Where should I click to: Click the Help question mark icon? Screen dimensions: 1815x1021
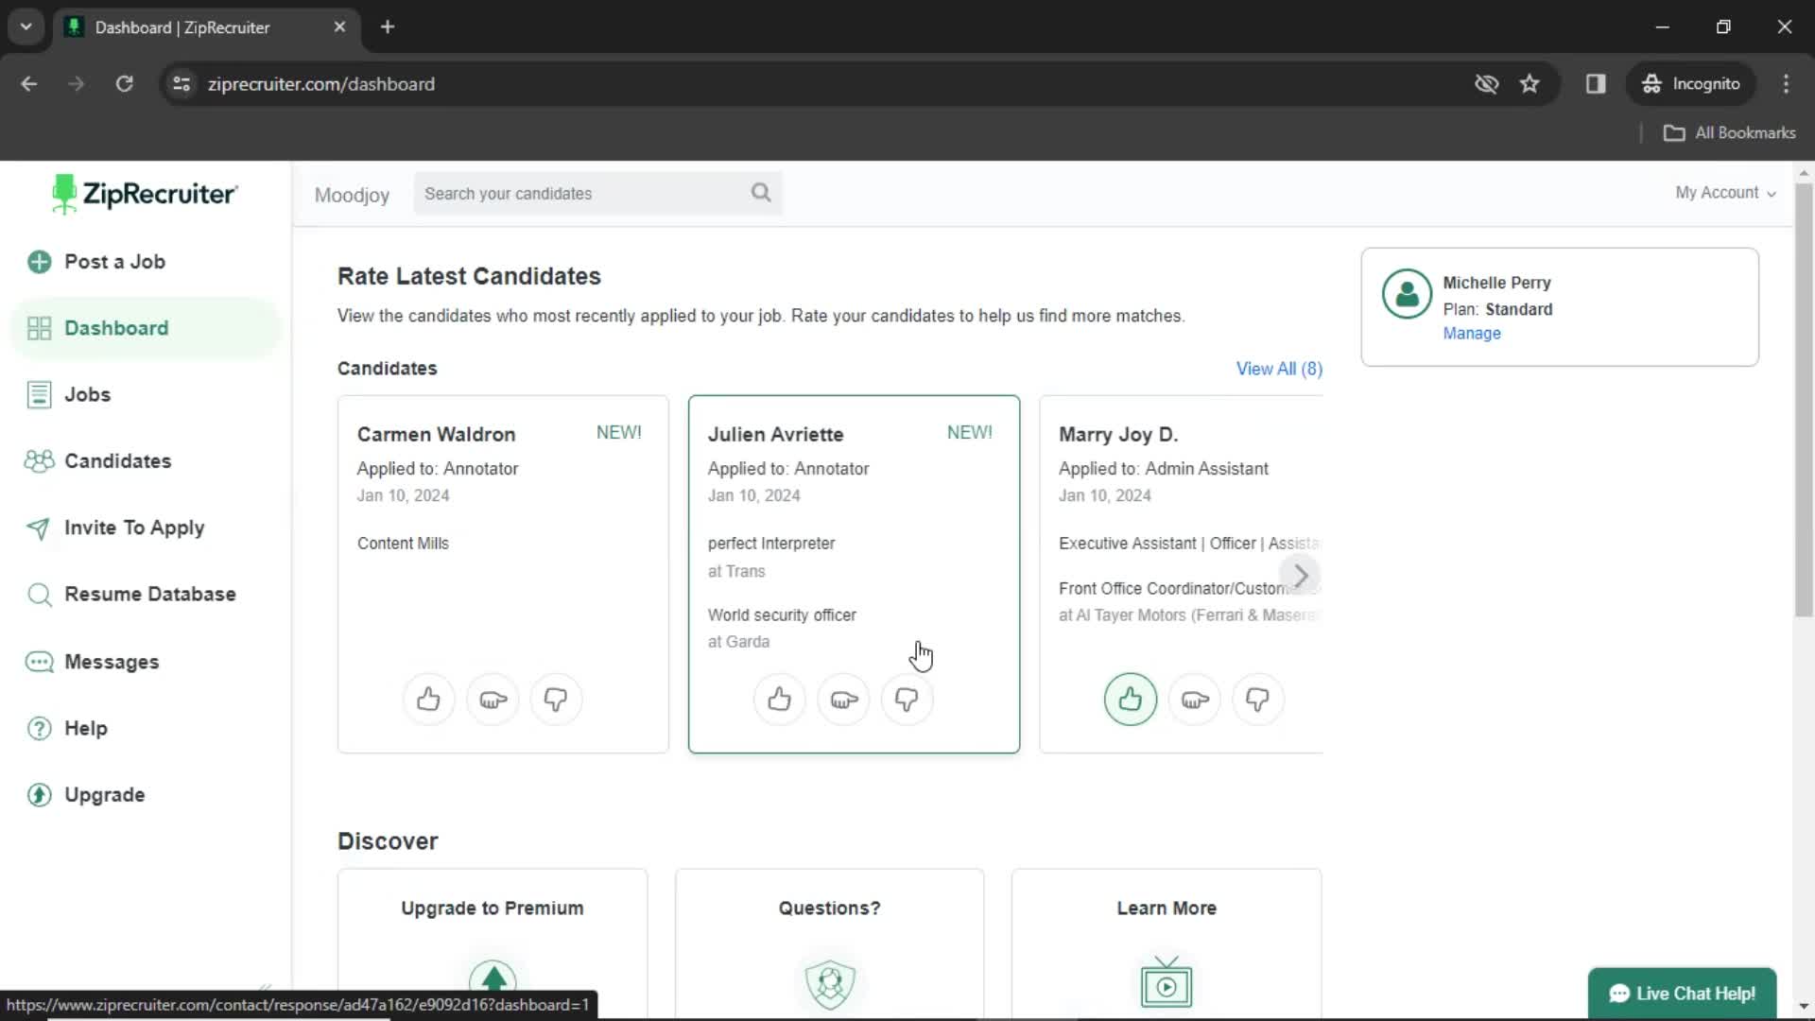(39, 729)
